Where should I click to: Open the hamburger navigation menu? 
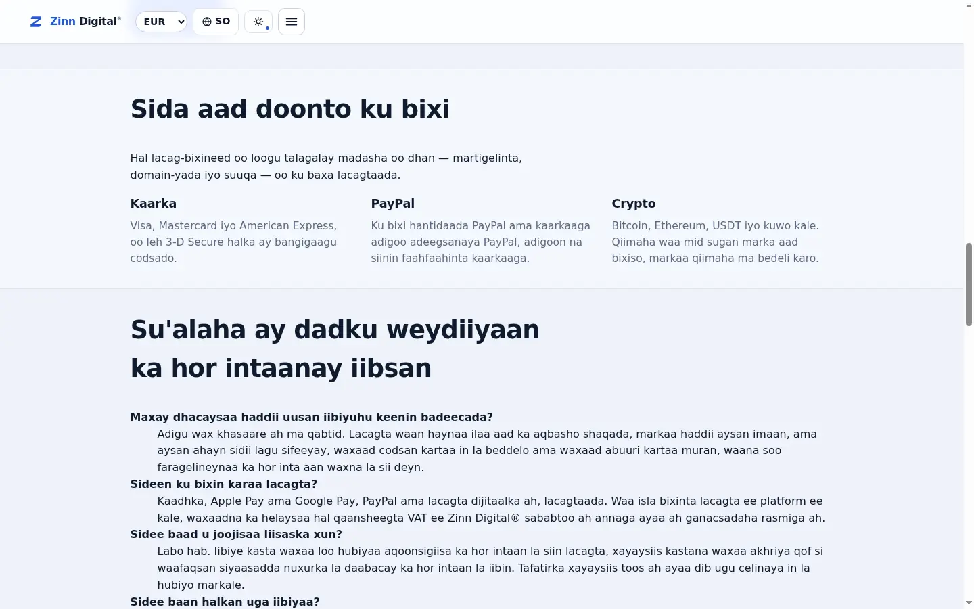pyautogui.click(x=292, y=22)
